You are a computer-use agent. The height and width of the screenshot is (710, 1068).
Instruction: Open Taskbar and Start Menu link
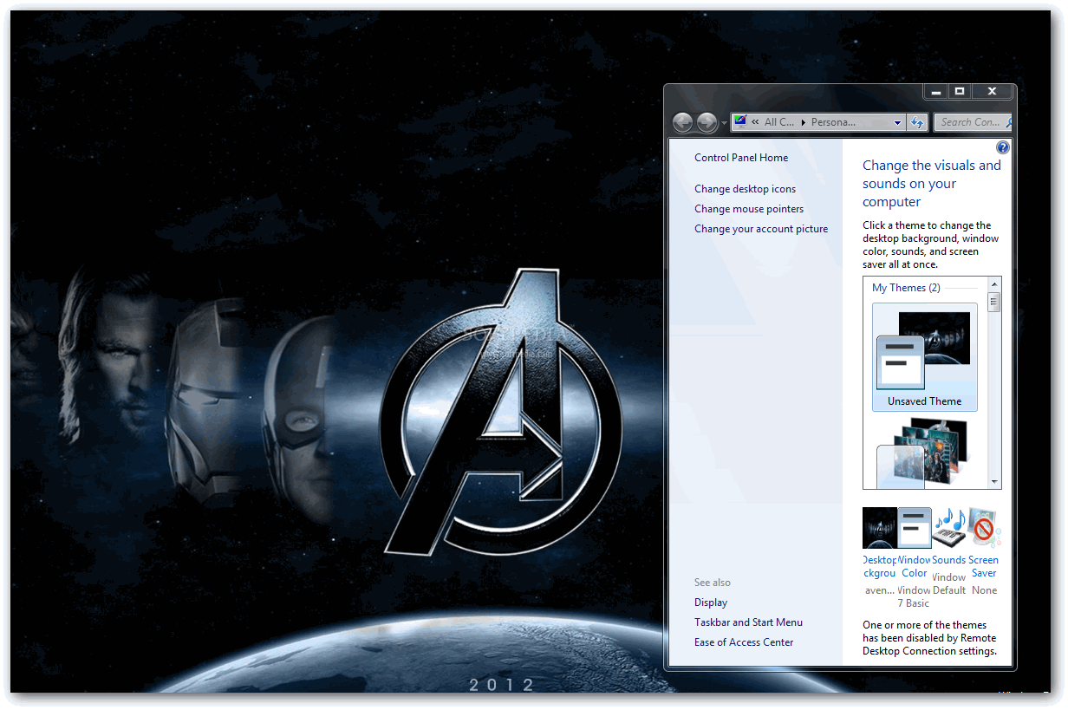[x=748, y=622]
